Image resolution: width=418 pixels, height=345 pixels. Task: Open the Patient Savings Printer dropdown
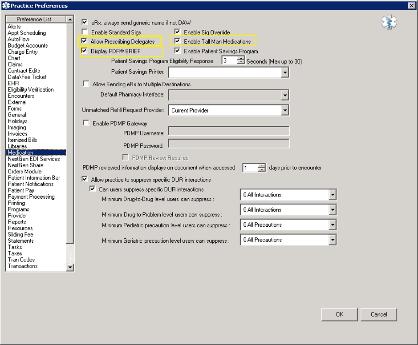click(285, 72)
